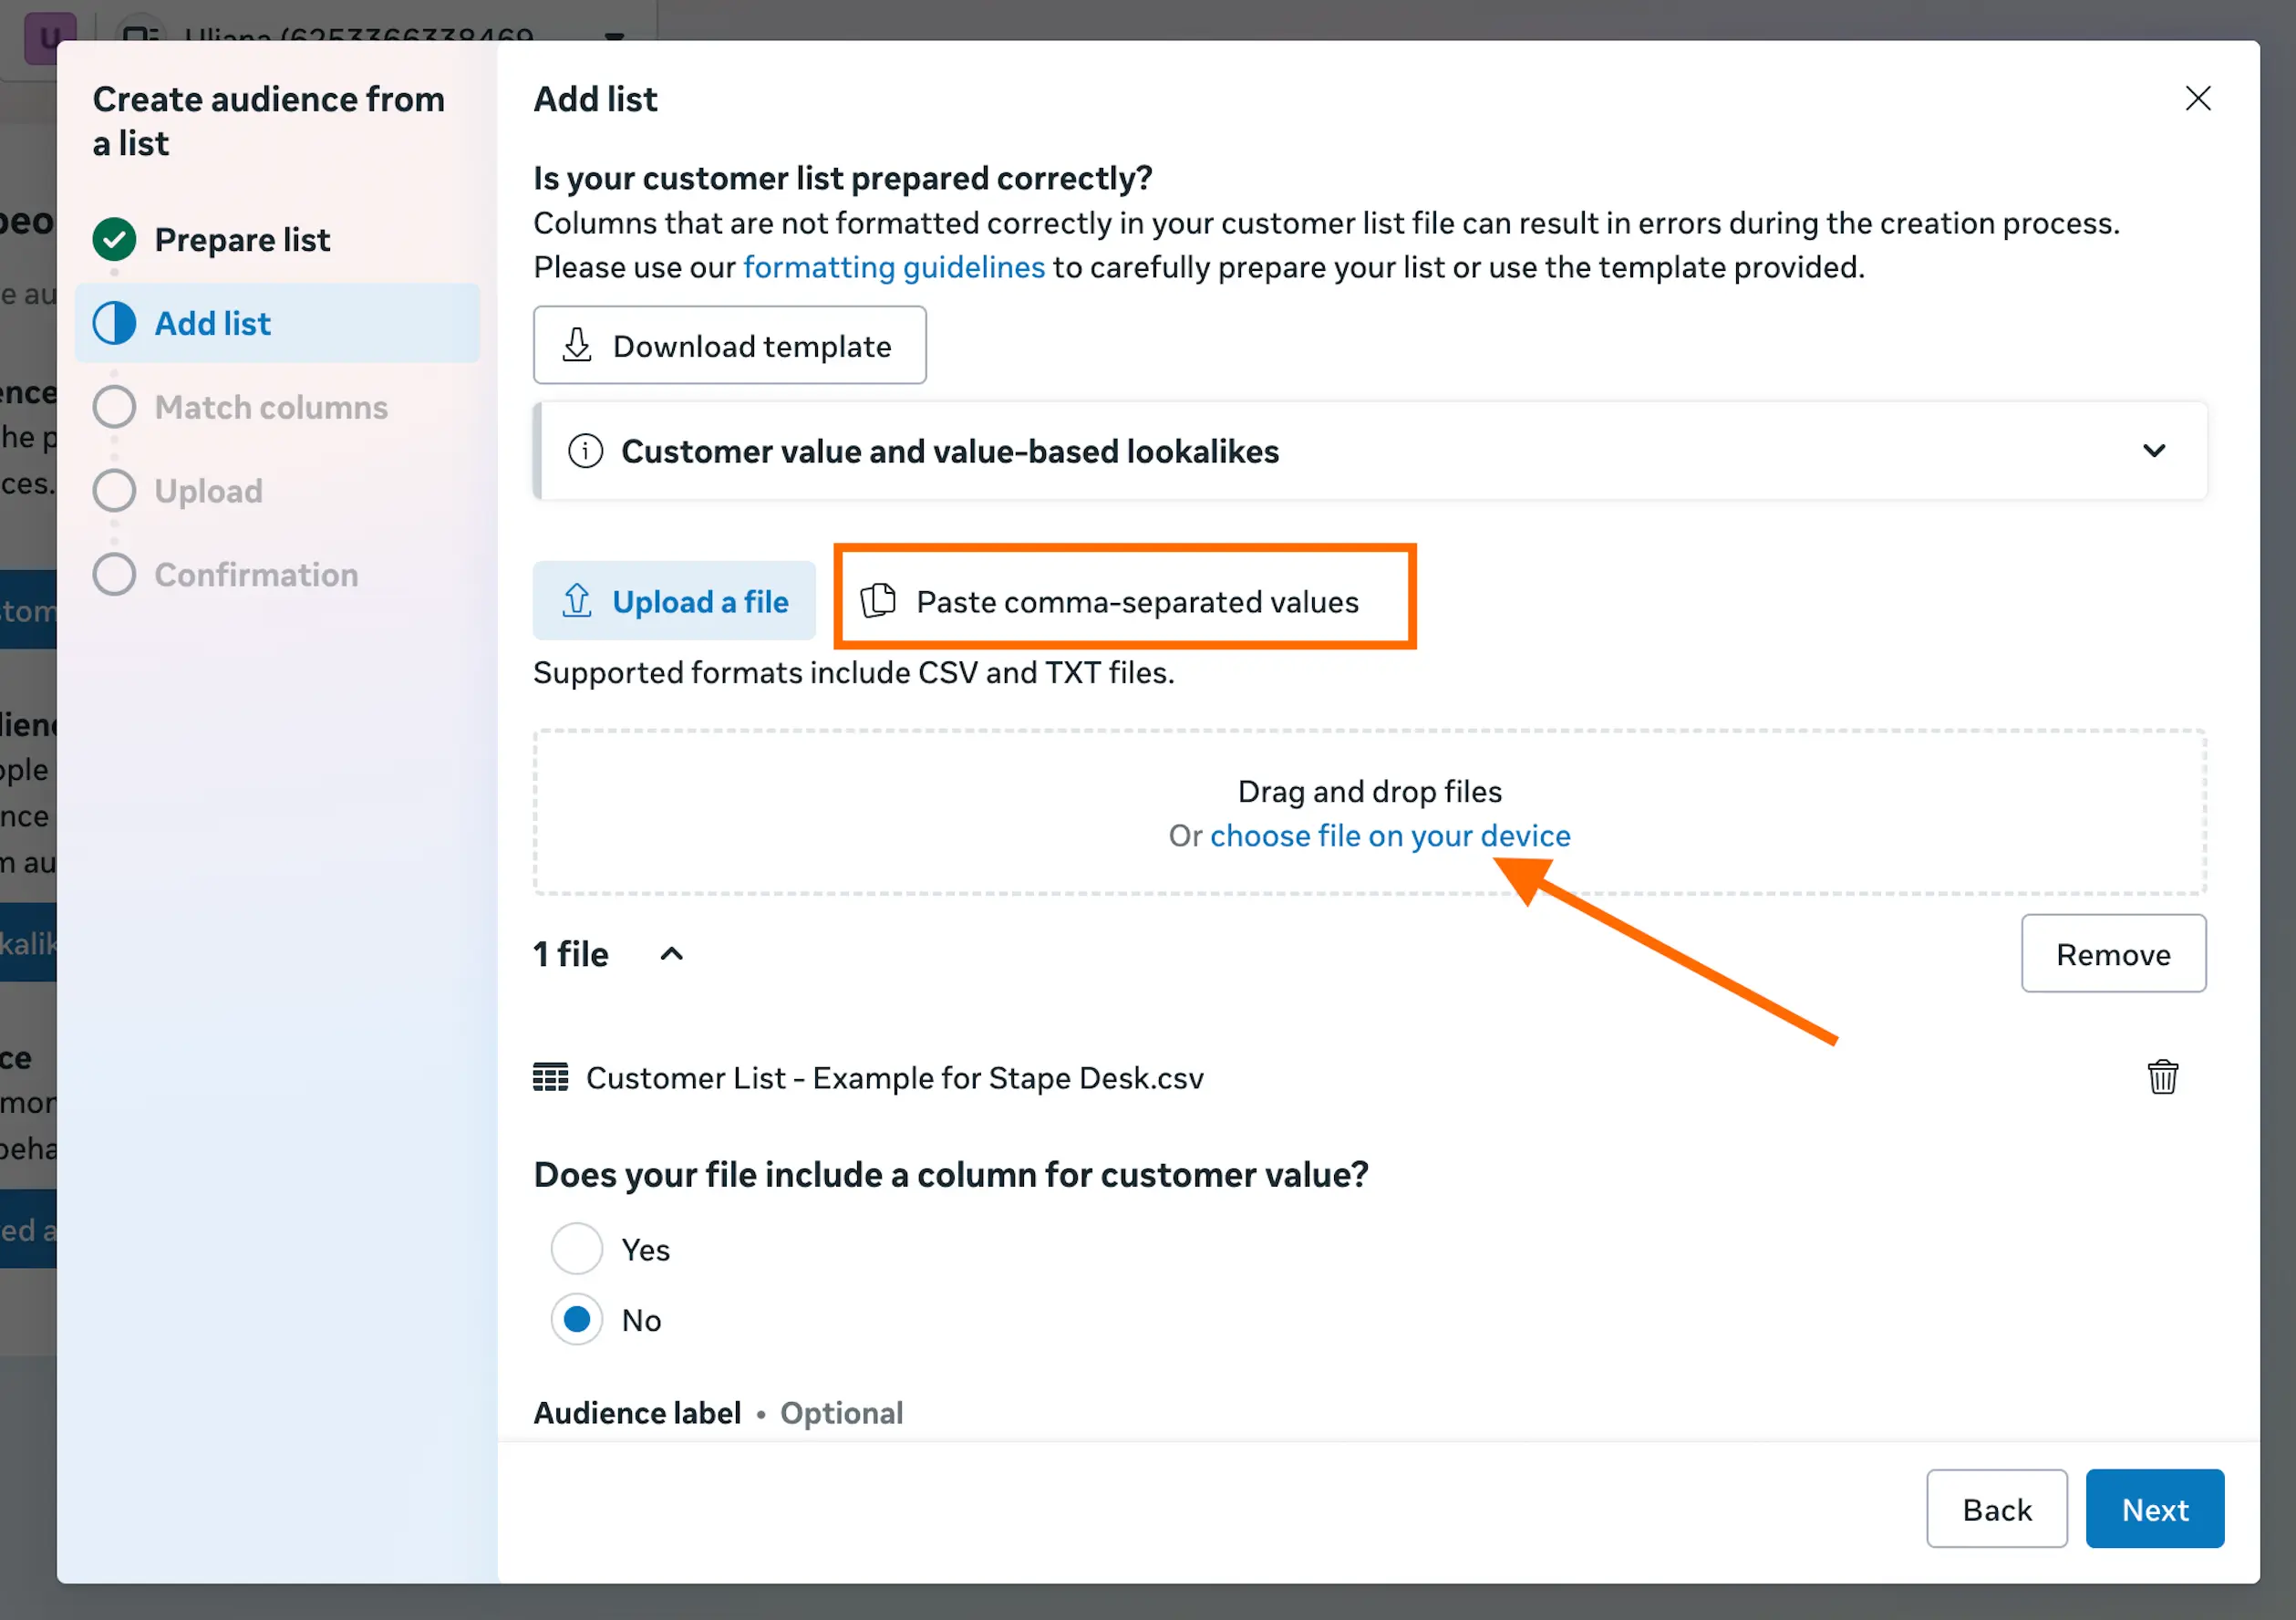
Task: Click the Upload step circle
Action: pos(114,491)
